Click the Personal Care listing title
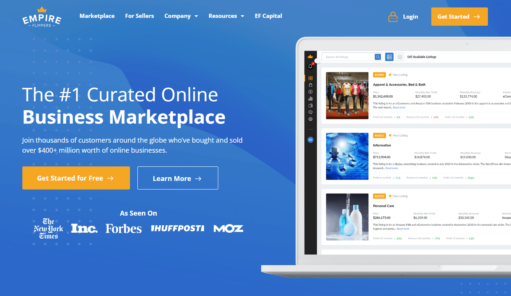The height and width of the screenshot is (296, 511). click(384, 206)
